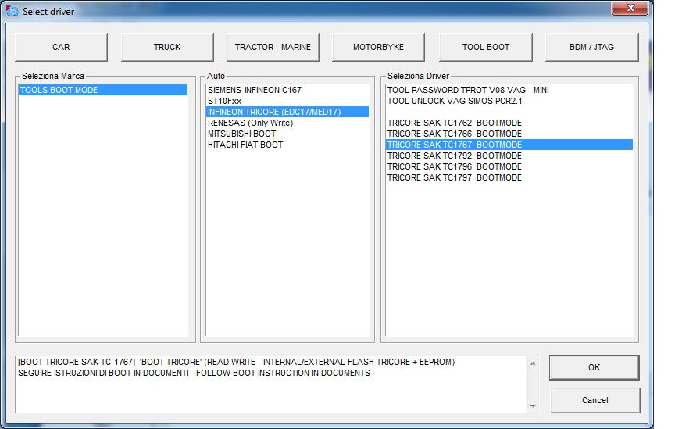Viewport: 675px width, 429px height.
Task: Confirm selection with the OK button
Action: click(594, 367)
